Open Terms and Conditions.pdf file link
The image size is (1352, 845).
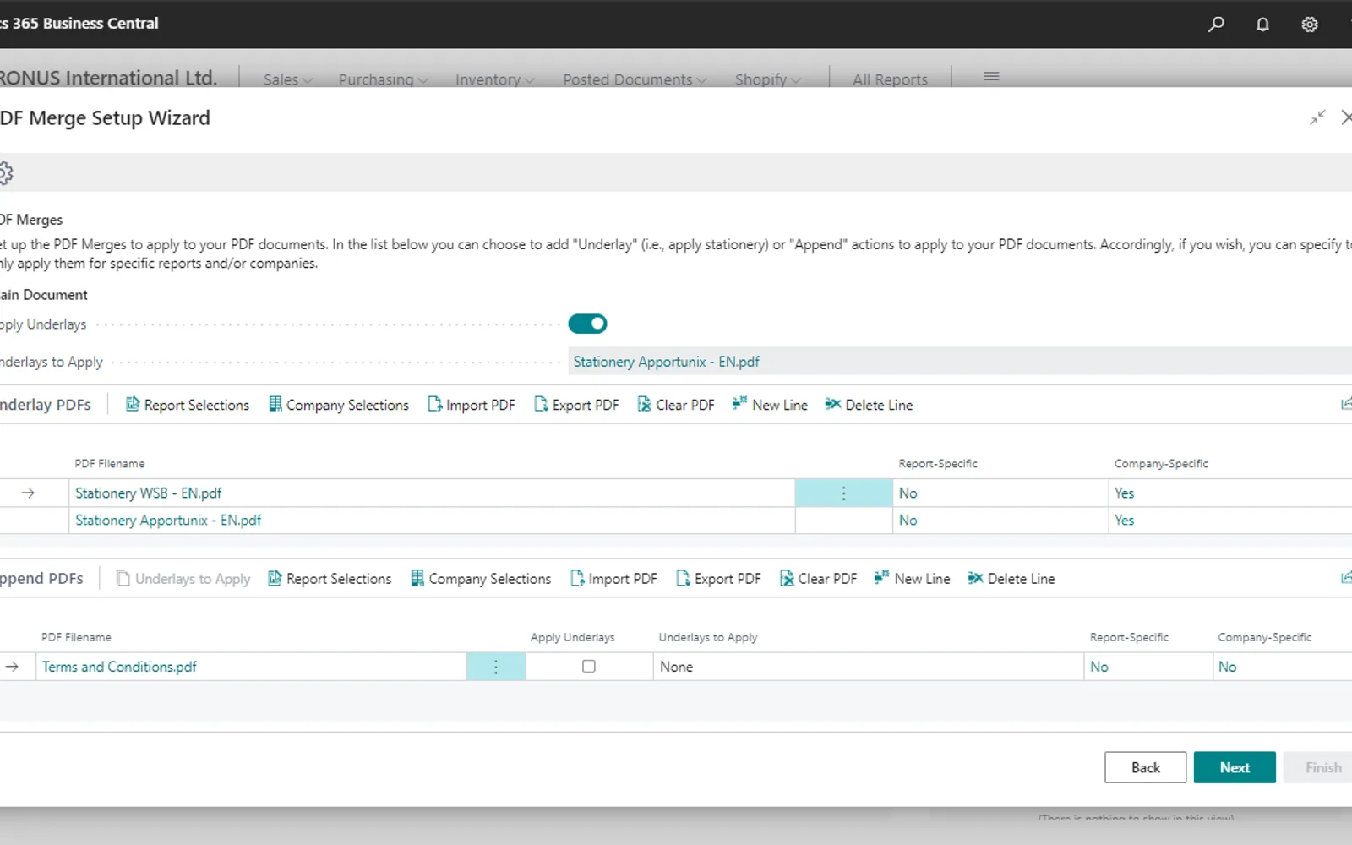tap(119, 667)
